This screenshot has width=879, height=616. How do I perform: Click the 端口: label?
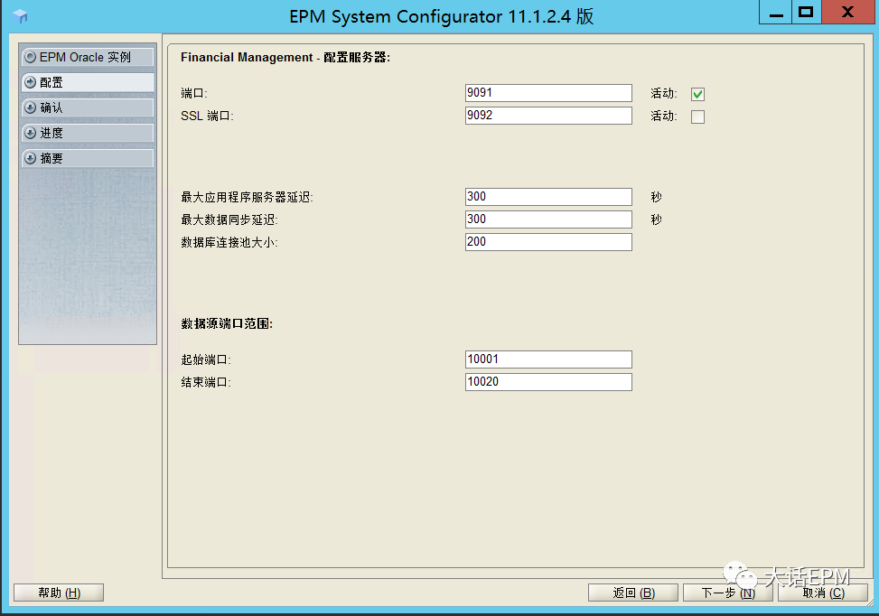[194, 94]
